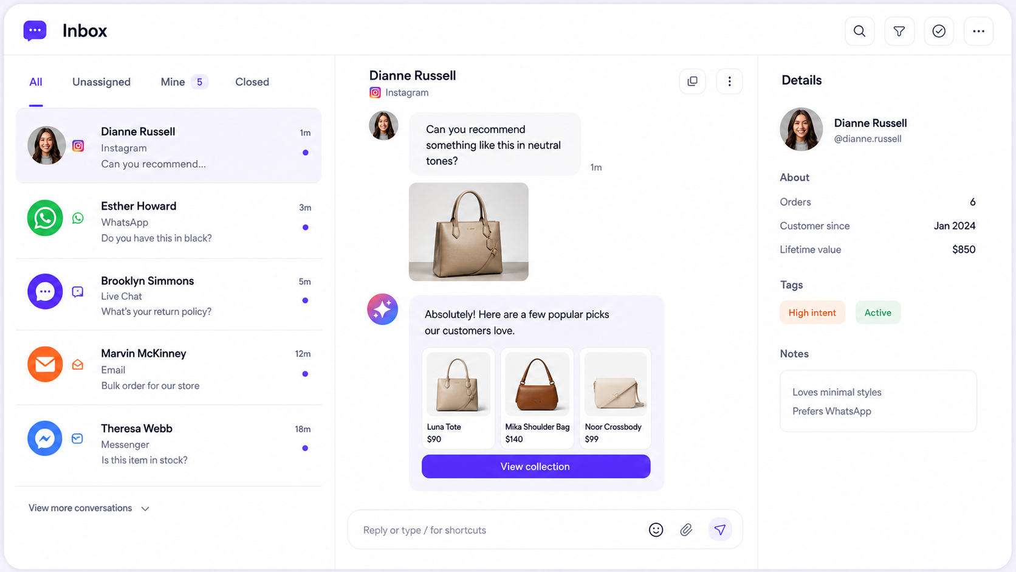Click the Orders count 6

(x=972, y=202)
